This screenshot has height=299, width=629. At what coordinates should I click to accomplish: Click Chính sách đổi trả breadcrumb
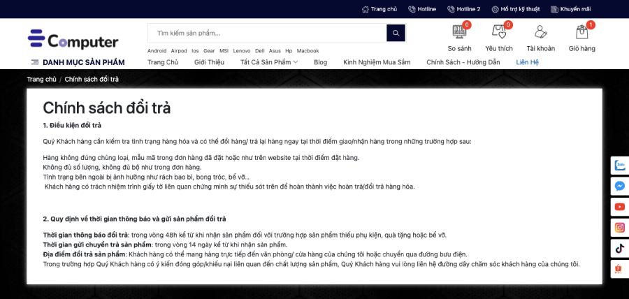(92, 79)
